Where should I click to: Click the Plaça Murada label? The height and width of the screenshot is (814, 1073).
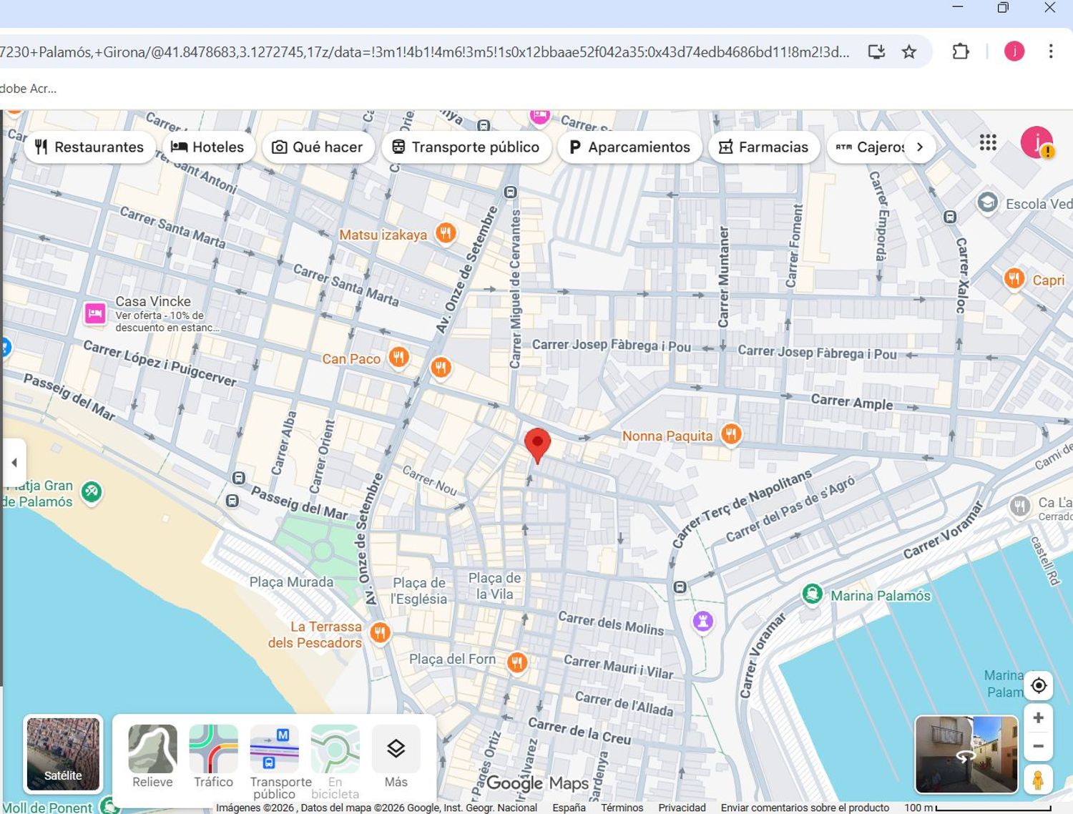point(291,582)
